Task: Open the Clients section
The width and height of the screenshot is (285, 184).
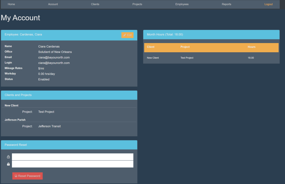Action: pos(95,4)
